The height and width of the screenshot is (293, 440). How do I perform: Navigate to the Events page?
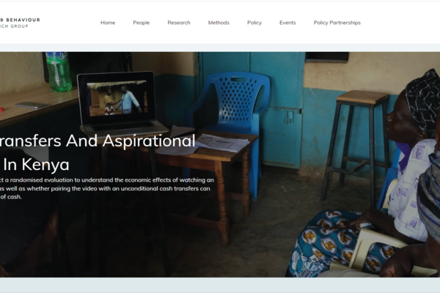tap(287, 23)
